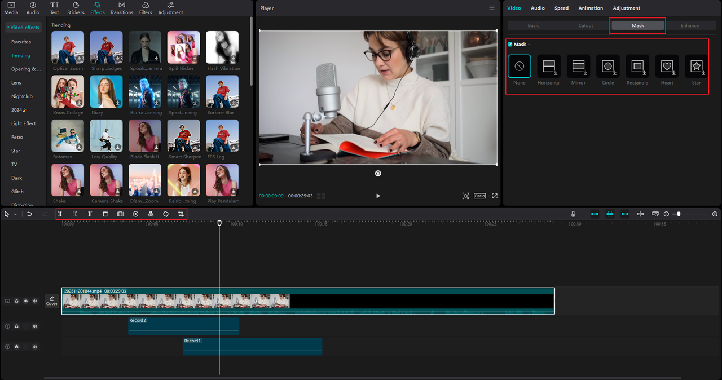Screen dimensions: 722x380
Task: Select the Star mask shape
Action: coord(697,66)
